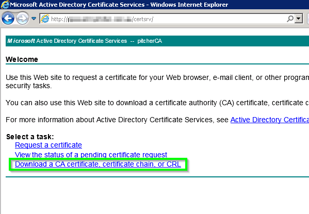The height and width of the screenshot is (214, 309).
Task: Open the recent pages dropdown arrow
Action: click(34, 19)
